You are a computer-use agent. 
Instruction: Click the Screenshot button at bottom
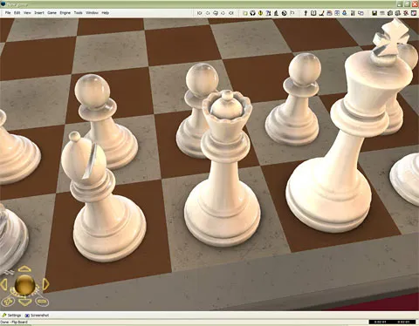tap(37, 316)
